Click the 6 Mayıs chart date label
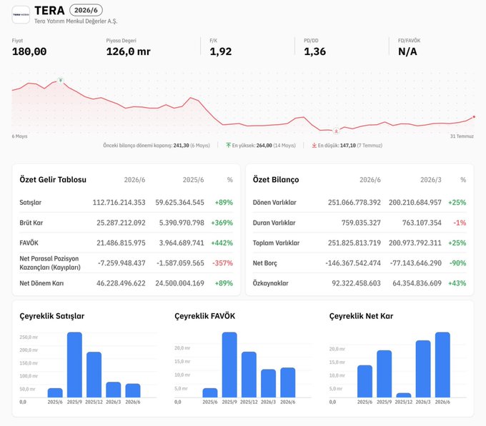 19,136
